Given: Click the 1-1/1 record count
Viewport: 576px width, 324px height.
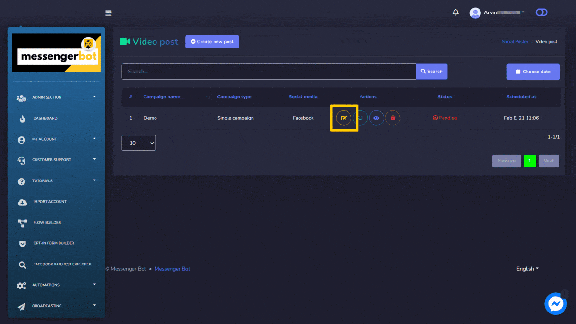Looking at the screenshot, I should click(x=553, y=137).
